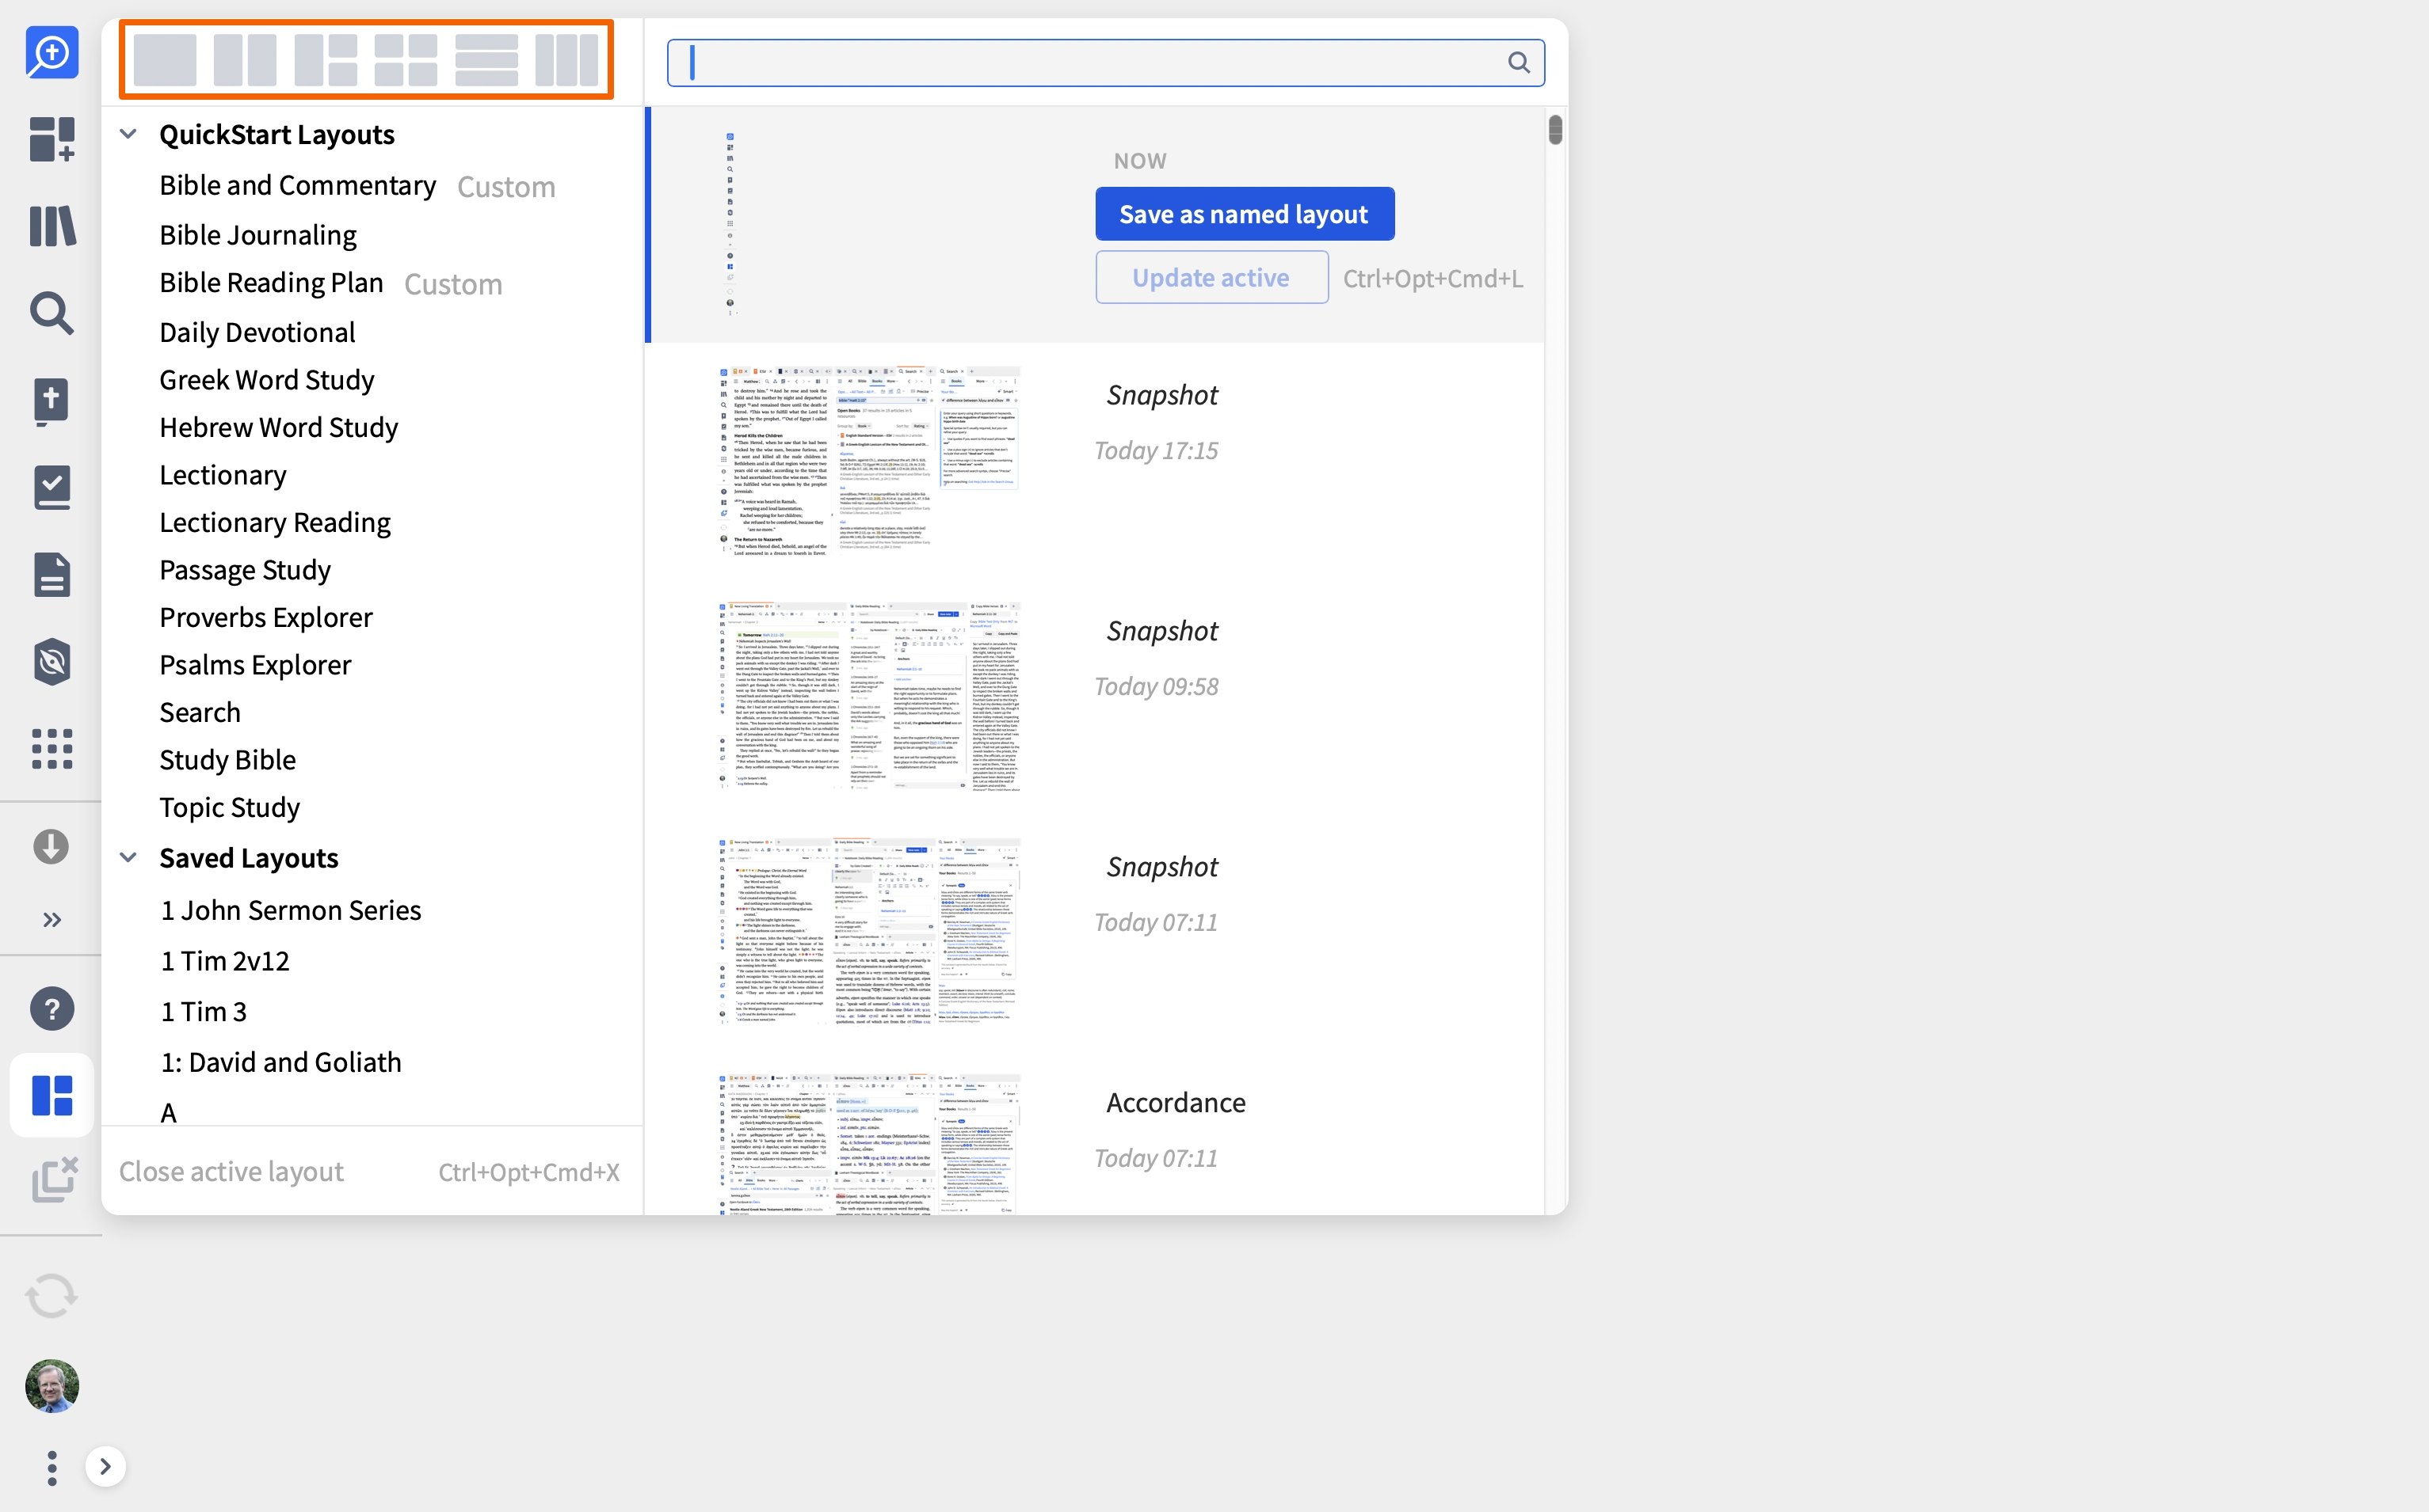
Task: Click Close active layout
Action: 231,1171
